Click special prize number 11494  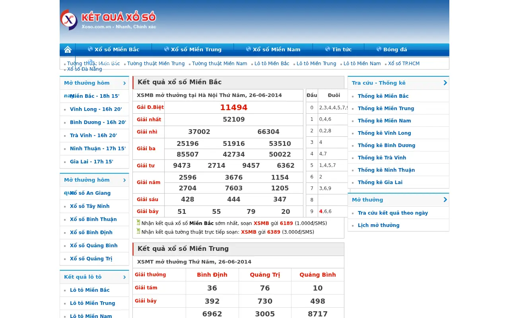coord(234,107)
